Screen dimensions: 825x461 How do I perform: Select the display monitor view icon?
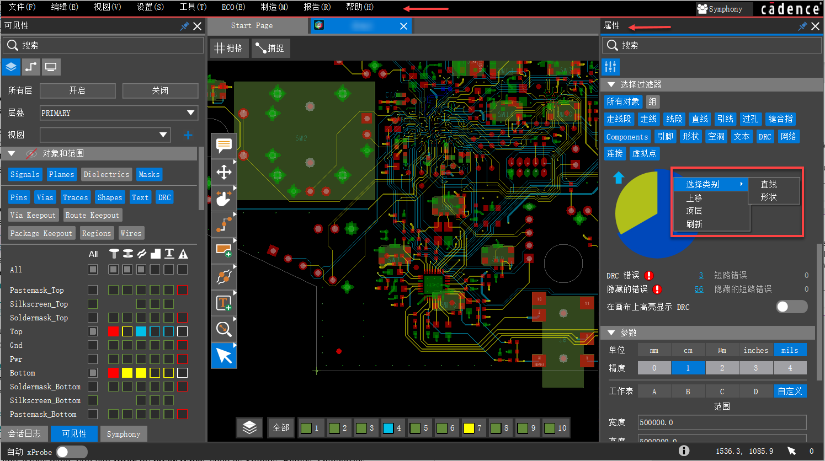[51, 67]
